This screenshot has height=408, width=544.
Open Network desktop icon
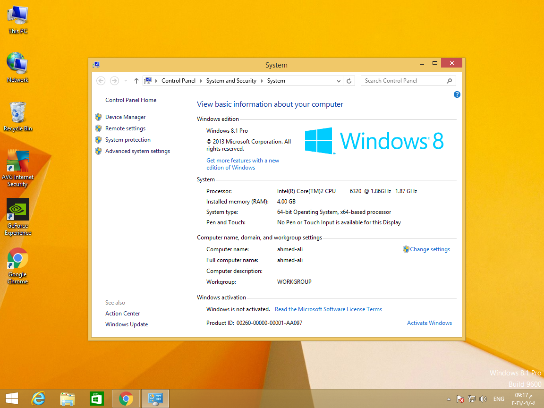17,68
